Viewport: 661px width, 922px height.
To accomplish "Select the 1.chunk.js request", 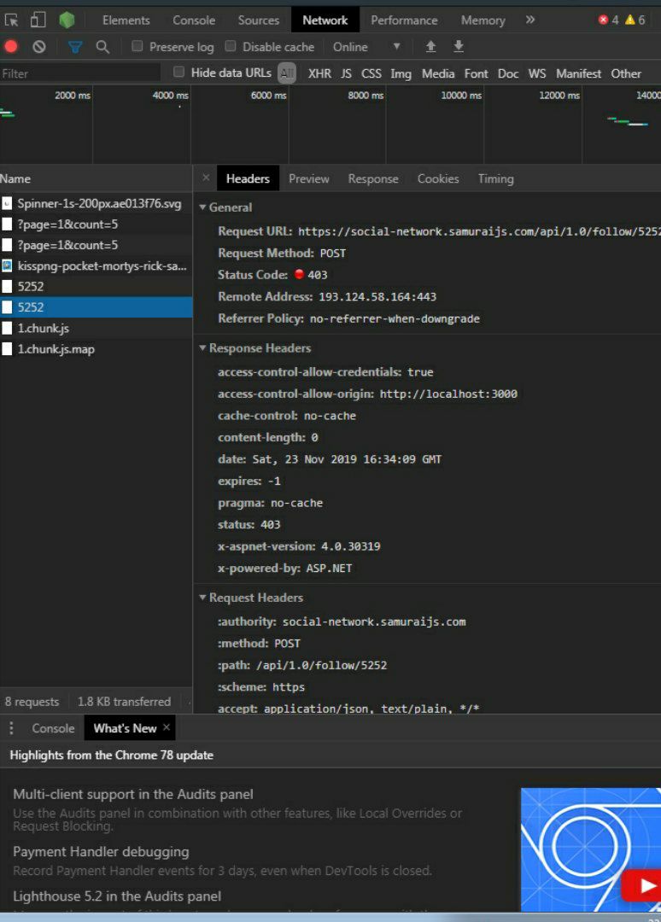I will click(x=96, y=328).
